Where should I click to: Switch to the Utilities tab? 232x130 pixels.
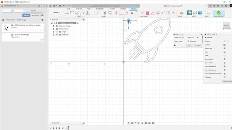(123, 9)
